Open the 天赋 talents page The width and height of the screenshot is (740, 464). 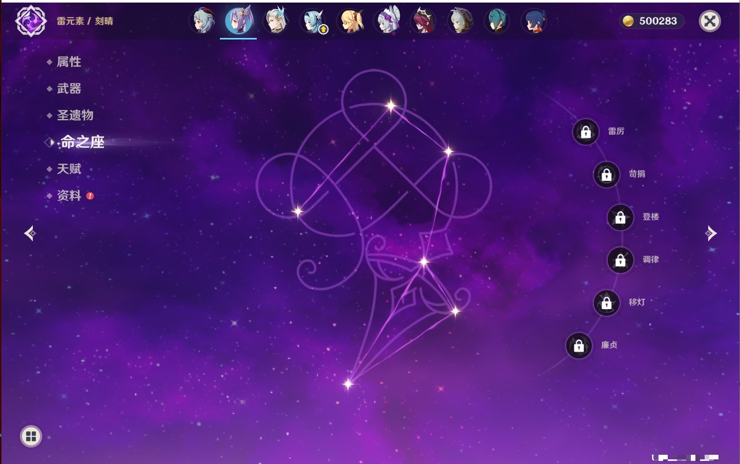(x=69, y=169)
